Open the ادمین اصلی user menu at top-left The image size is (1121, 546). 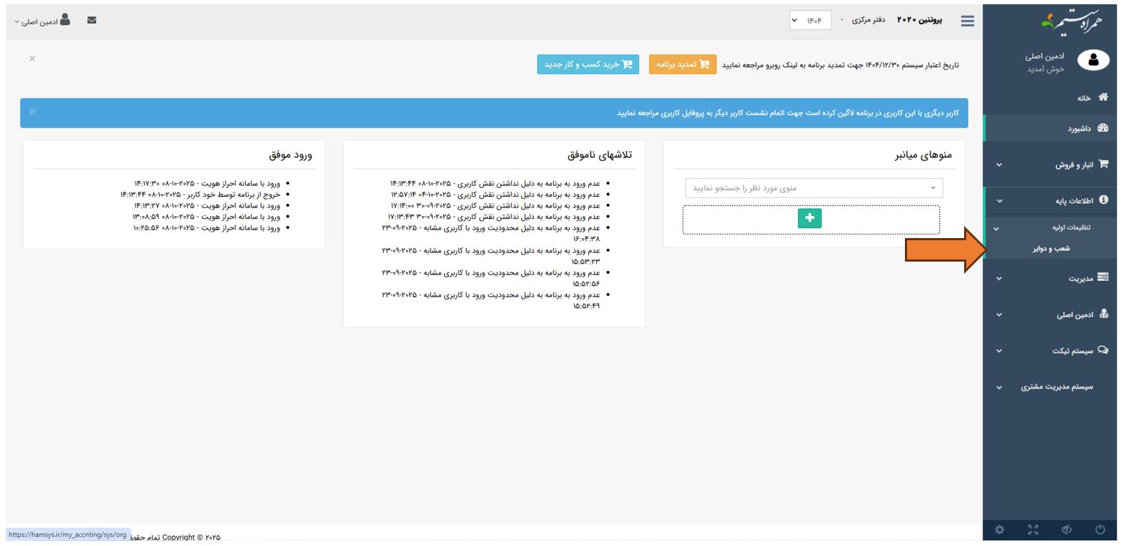click(x=42, y=21)
